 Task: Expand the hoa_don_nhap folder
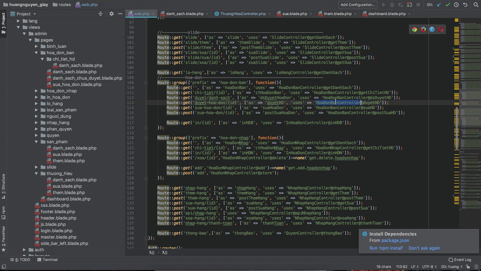[x=36, y=91]
